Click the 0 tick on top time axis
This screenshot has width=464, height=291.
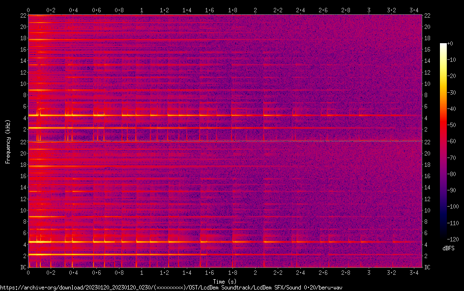pos(29,10)
